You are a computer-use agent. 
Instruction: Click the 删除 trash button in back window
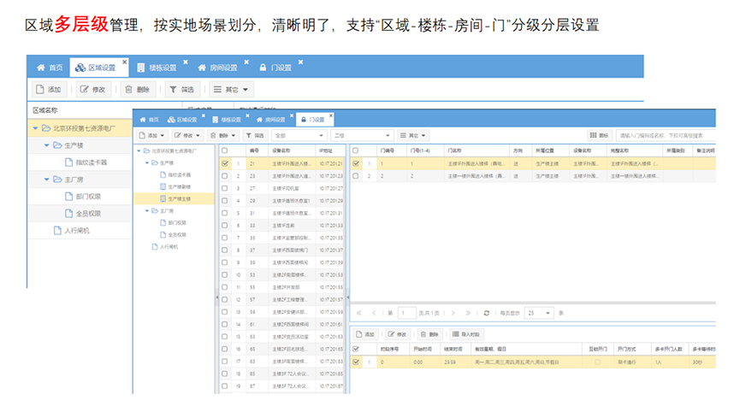click(x=138, y=89)
